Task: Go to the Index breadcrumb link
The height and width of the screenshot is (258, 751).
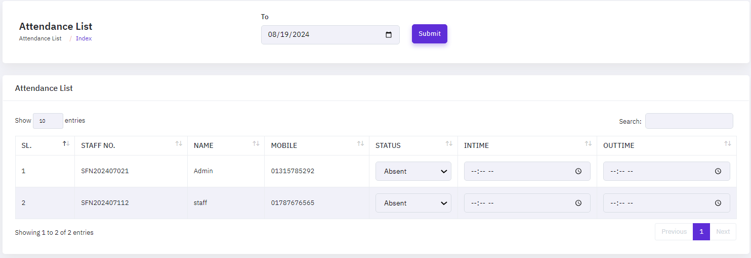Action: 84,38
